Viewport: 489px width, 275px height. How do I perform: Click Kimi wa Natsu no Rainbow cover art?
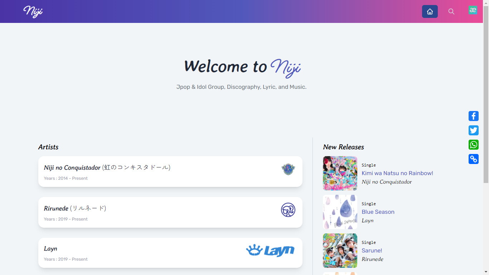pos(340,173)
